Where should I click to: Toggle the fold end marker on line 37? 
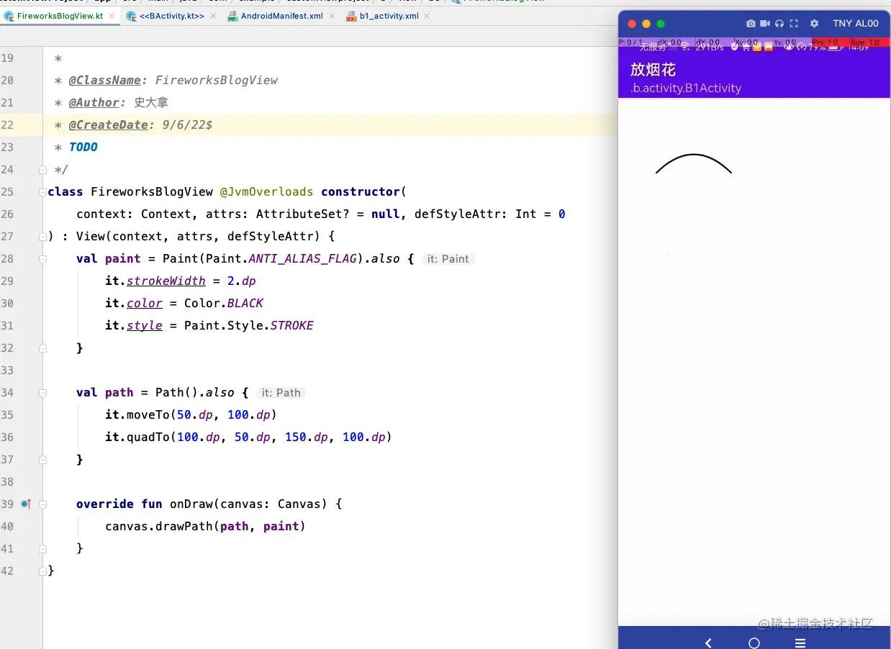[42, 459]
